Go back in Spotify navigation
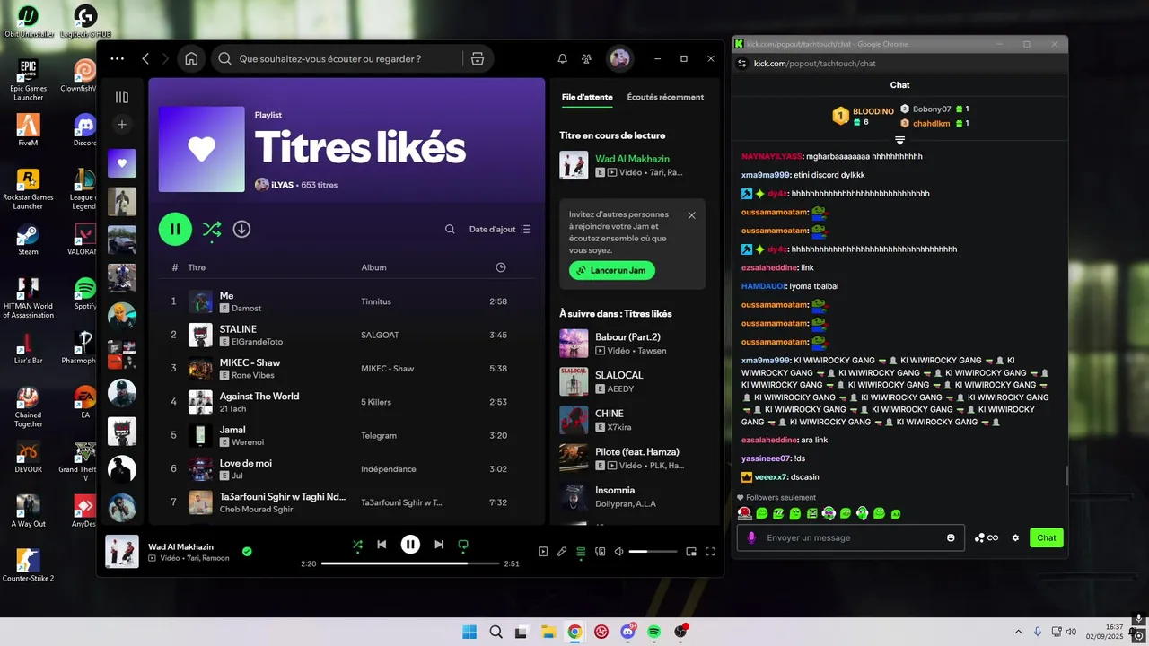This screenshot has height=646, width=1149. (x=145, y=58)
